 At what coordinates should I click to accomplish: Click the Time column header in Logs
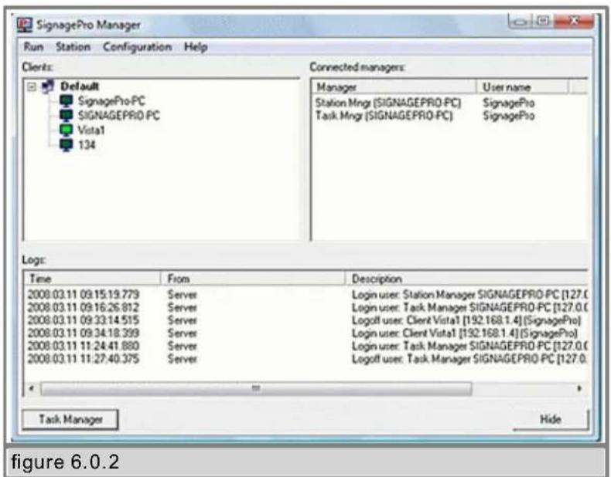point(93,279)
